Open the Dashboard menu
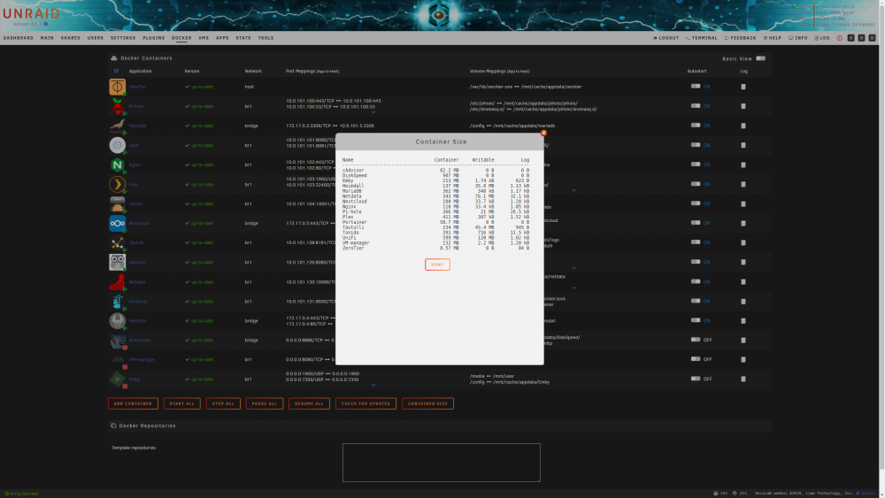The image size is (885, 498). (18, 38)
